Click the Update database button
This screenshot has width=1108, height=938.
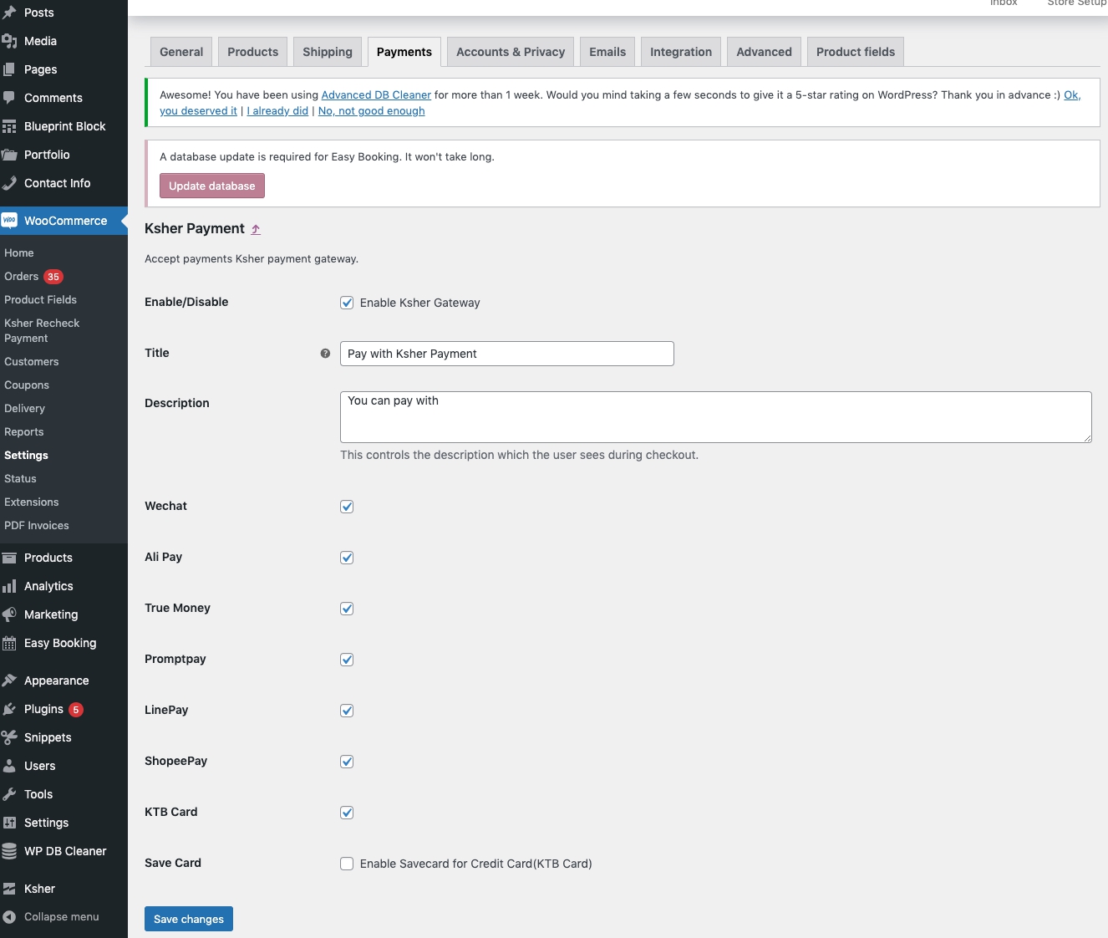click(x=212, y=186)
